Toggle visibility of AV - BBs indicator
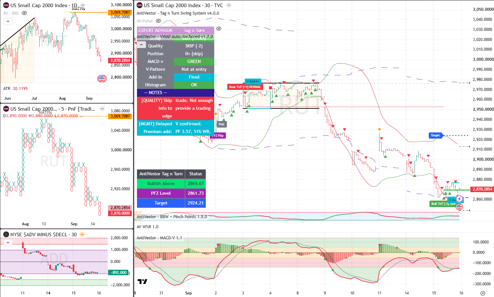494x297 pixels. 24,13
